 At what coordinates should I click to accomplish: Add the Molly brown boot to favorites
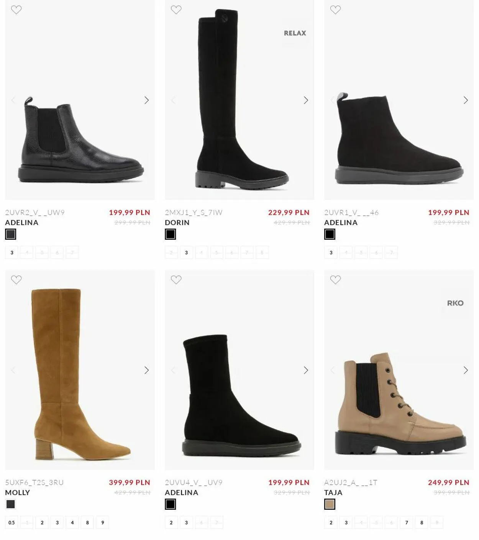tap(16, 280)
